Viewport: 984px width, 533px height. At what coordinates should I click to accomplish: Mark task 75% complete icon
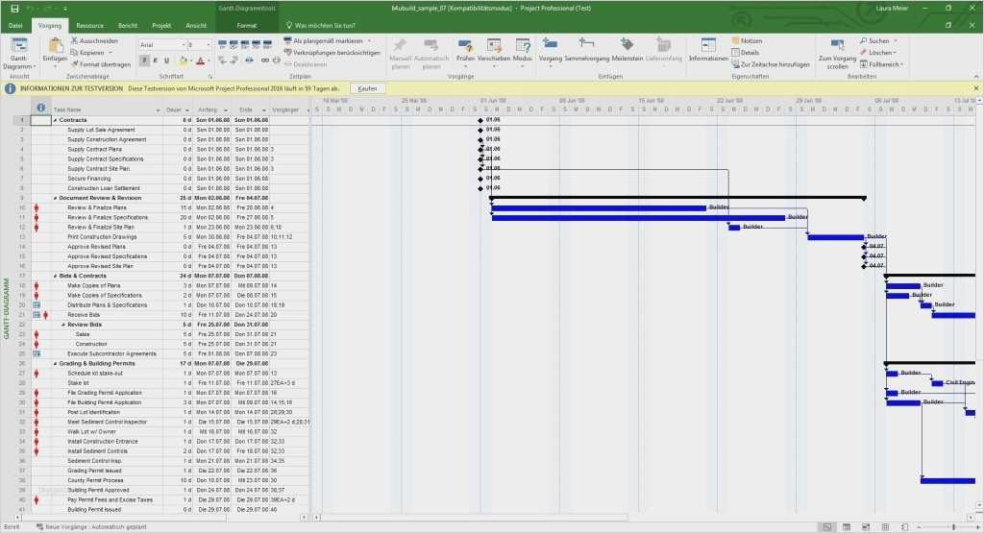point(256,44)
